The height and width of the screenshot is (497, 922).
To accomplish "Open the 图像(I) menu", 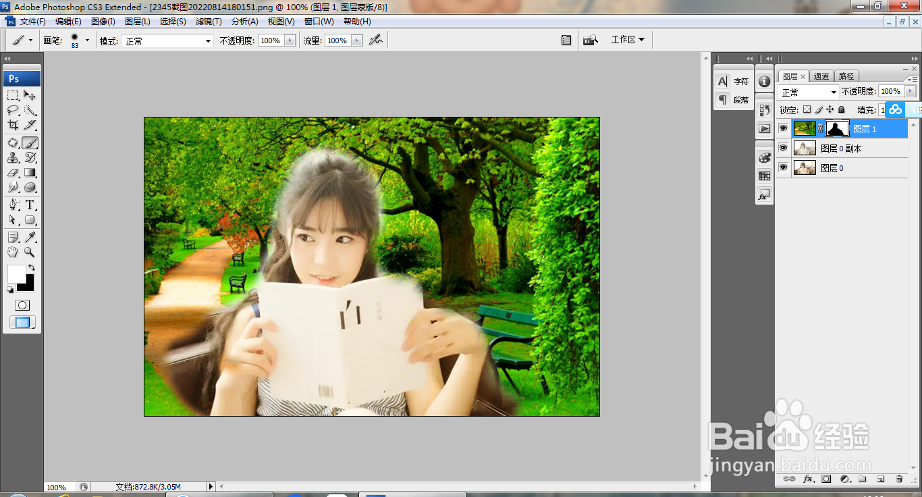I will tap(103, 22).
